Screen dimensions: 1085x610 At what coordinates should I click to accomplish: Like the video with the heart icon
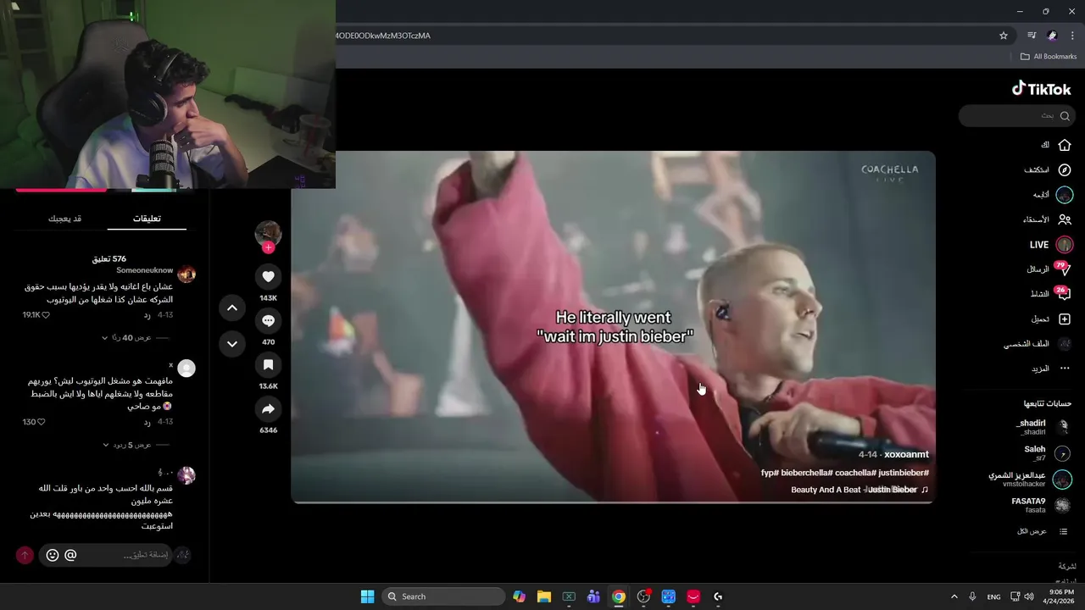[x=268, y=276]
